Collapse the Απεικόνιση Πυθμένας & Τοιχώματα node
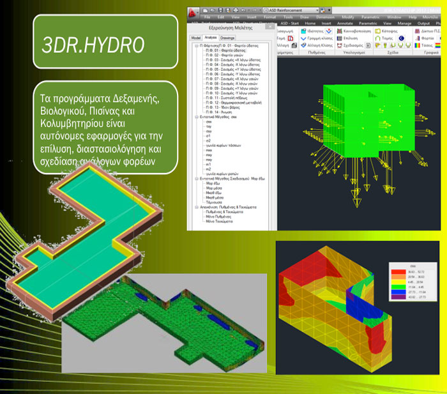This screenshot has height=394, width=447. [x=194, y=207]
